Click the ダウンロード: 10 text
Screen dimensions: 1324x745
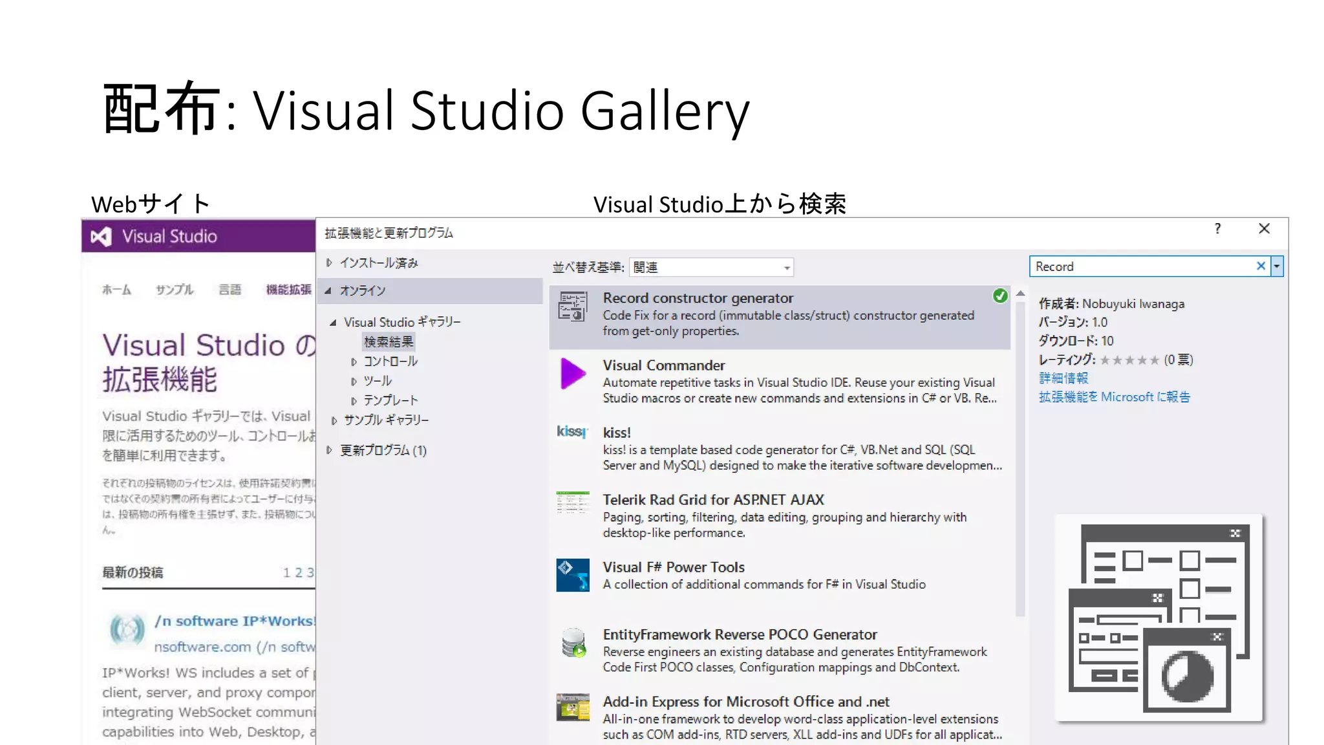tap(1076, 341)
